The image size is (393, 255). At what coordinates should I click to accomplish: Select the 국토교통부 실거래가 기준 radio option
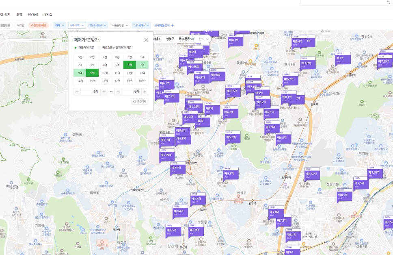pyautogui.click(x=99, y=48)
